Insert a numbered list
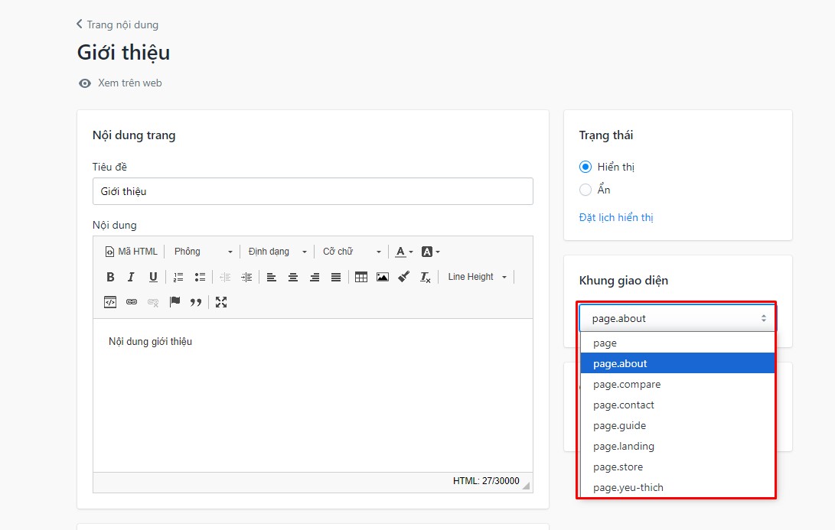835x530 pixels. [x=178, y=277]
